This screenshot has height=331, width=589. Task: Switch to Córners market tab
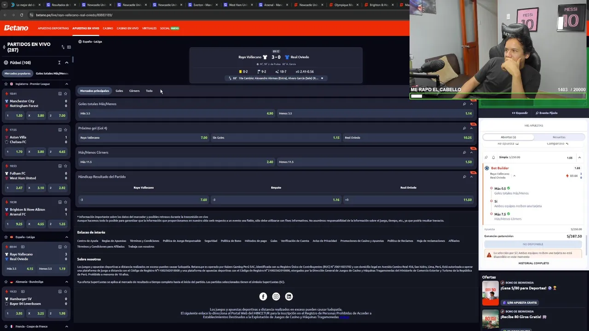(134, 91)
